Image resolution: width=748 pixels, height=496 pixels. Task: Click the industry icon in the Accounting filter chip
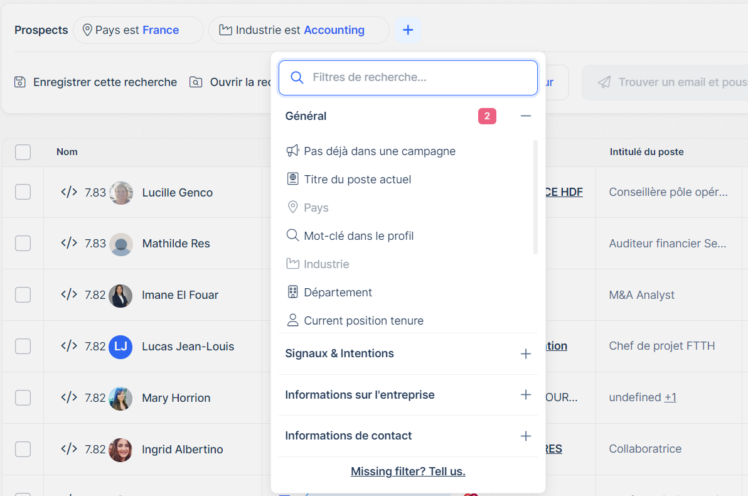pos(225,30)
